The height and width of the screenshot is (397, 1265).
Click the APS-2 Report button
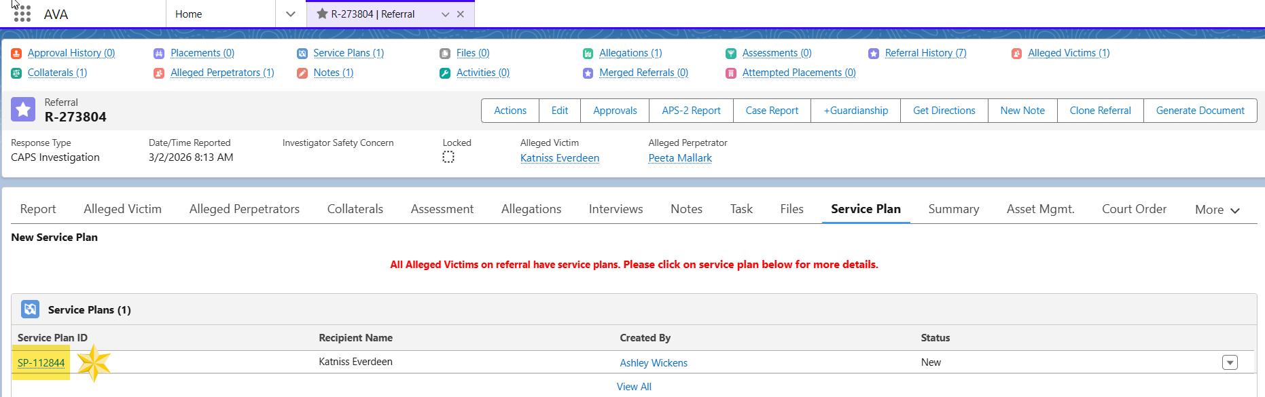(692, 111)
